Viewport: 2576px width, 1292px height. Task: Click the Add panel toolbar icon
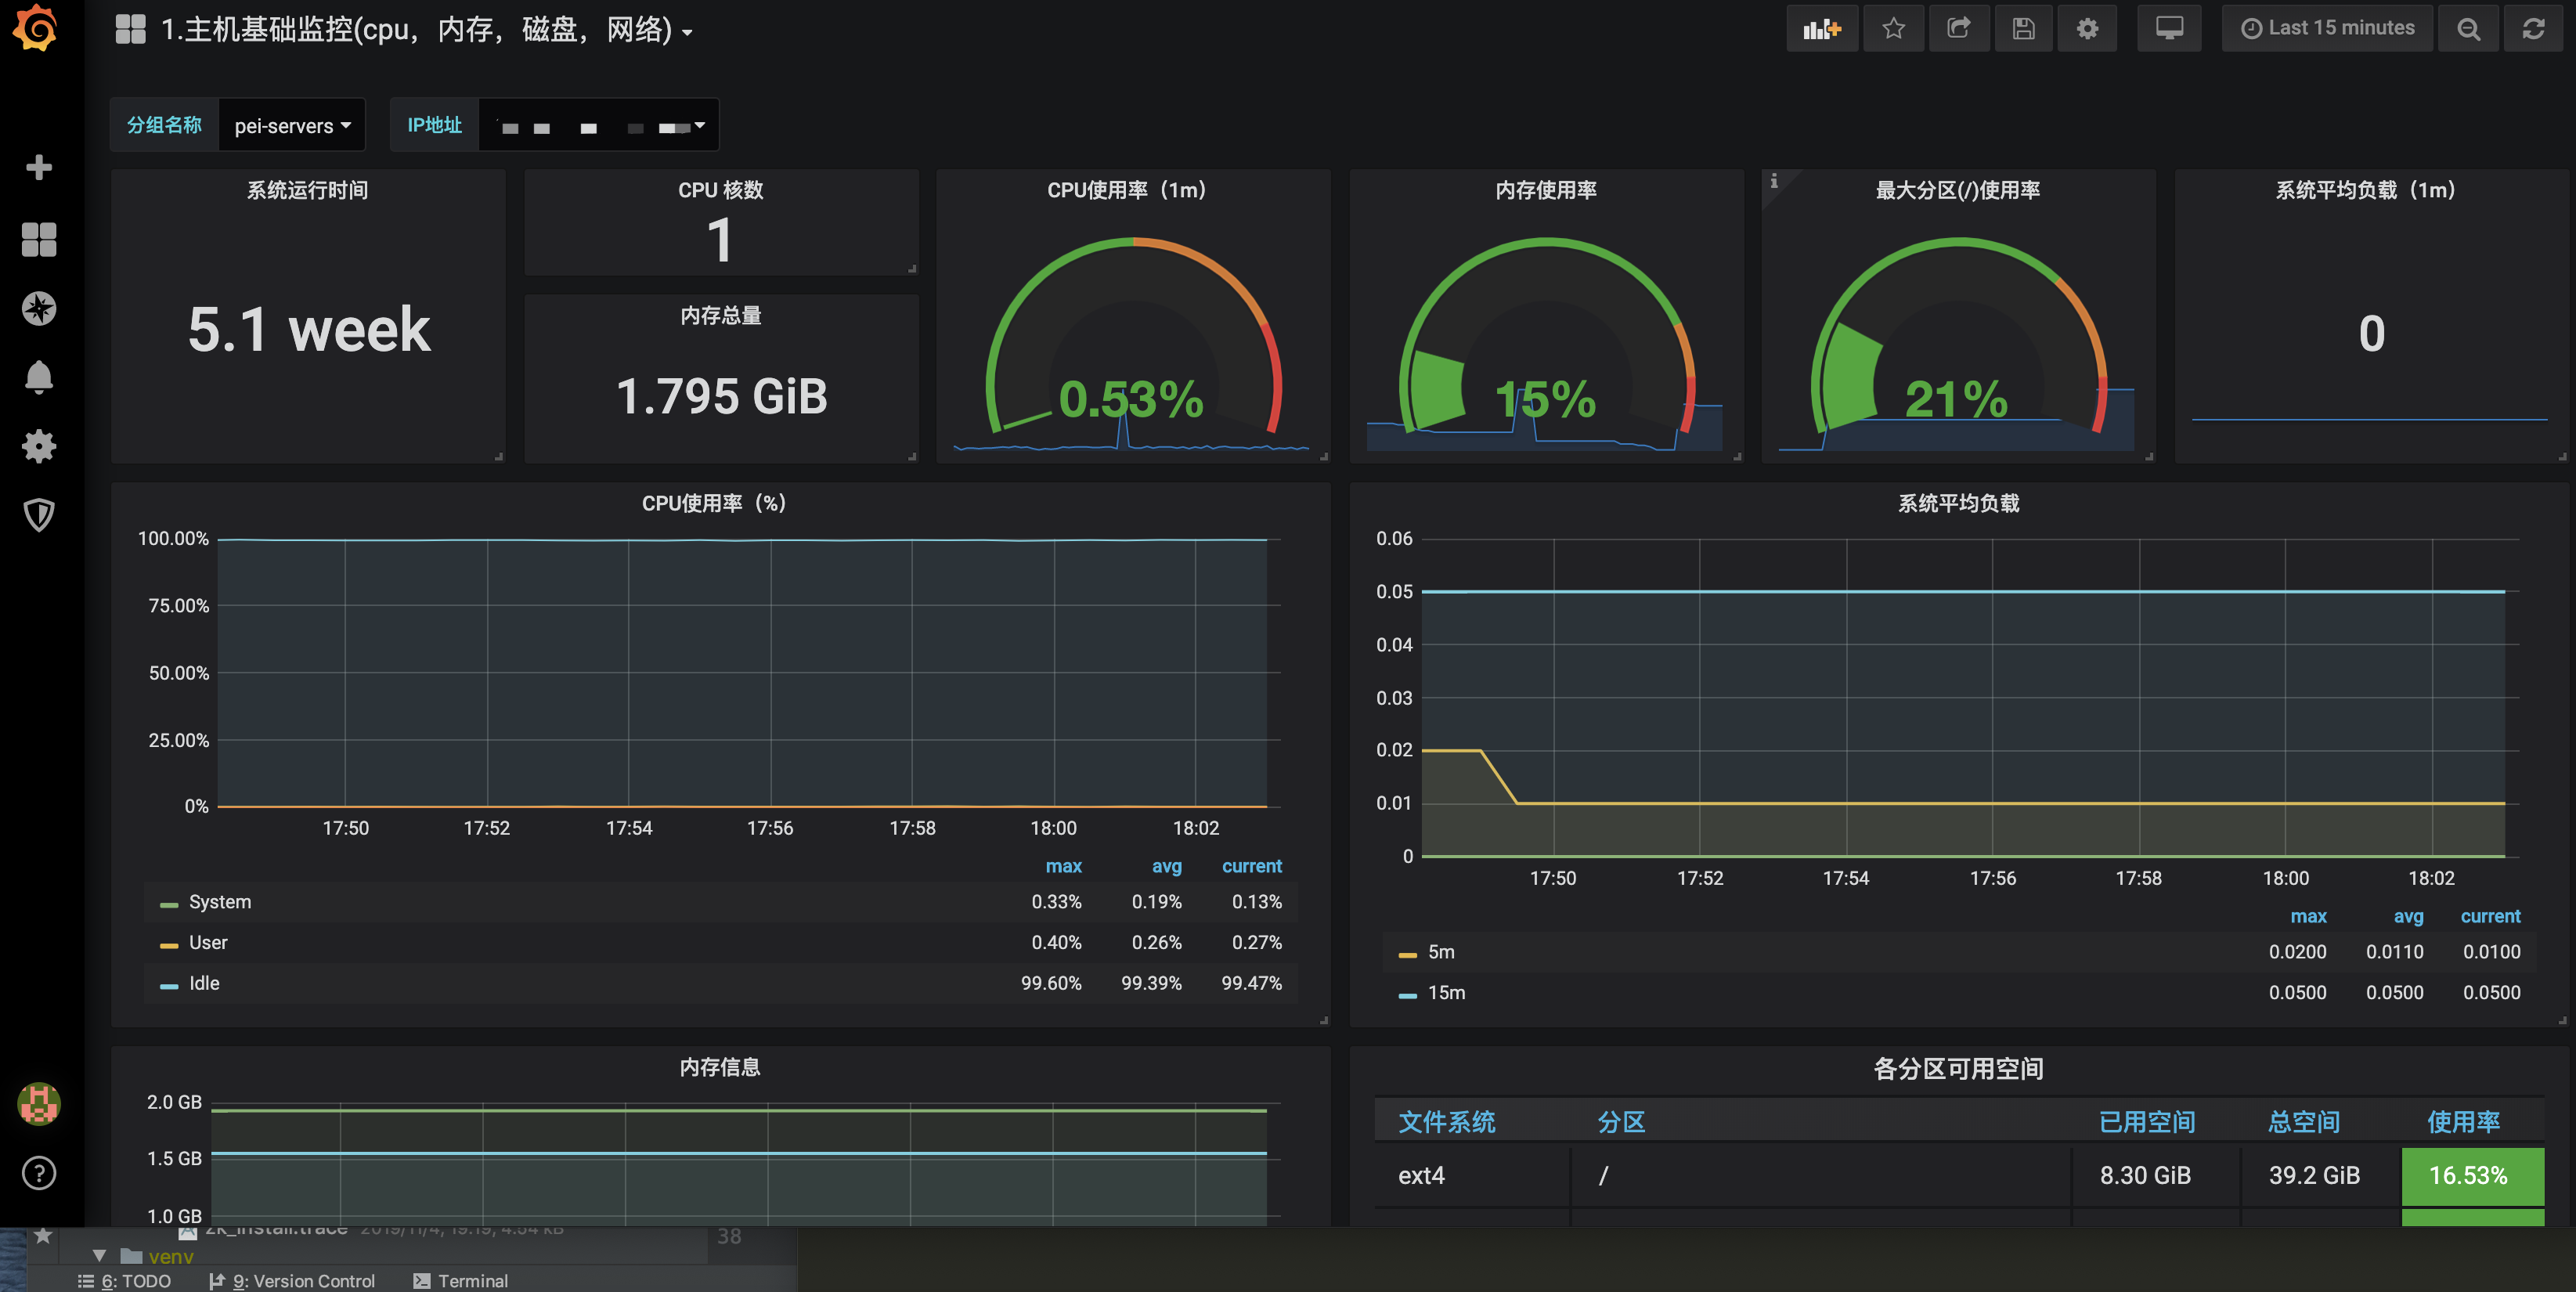pyautogui.click(x=1821, y=29)
